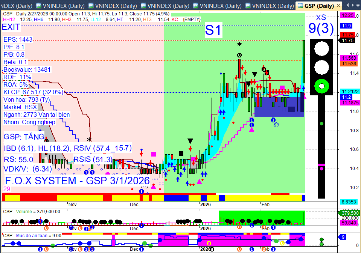Click the KC = {EMPTY} header value
This screenshot has height=253, width=361.
pos(186,20)
